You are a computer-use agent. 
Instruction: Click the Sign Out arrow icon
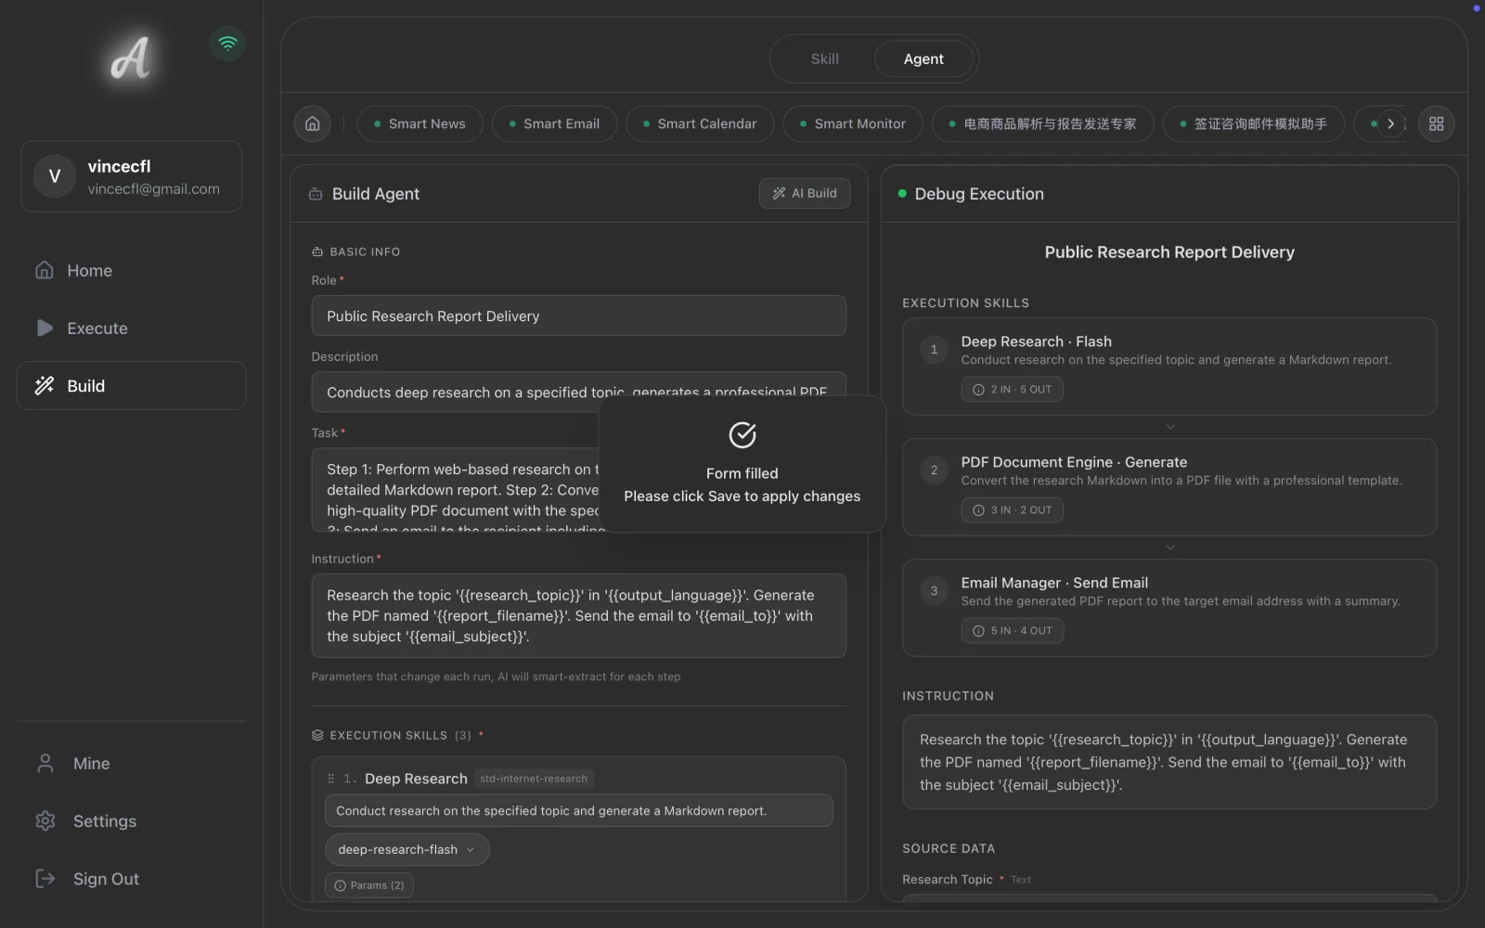coord(45,878)
